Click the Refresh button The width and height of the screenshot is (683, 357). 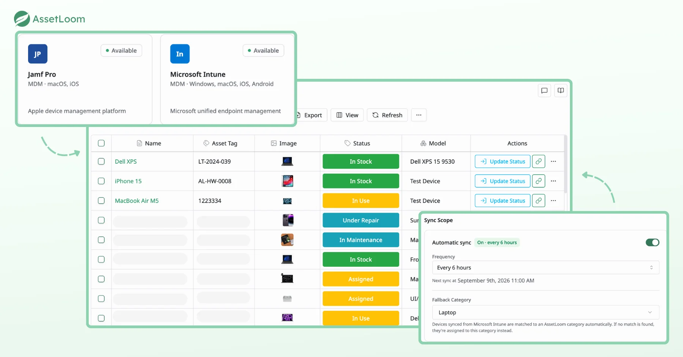pos(387,115)
